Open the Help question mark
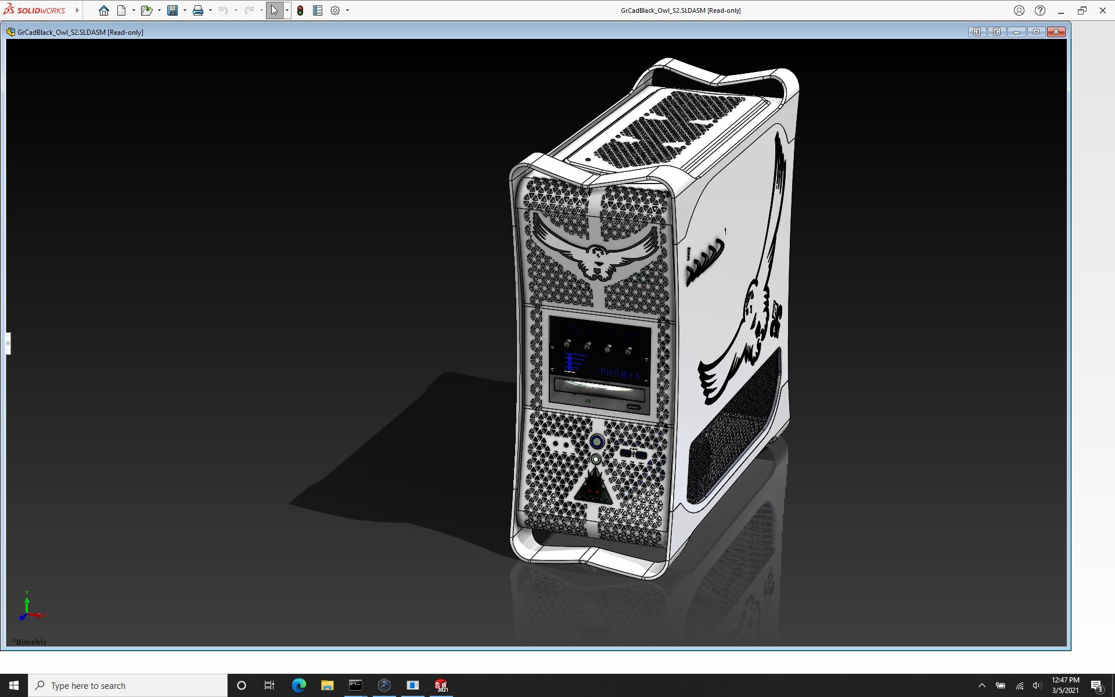1115x697 pixels. coord(1040,10)
